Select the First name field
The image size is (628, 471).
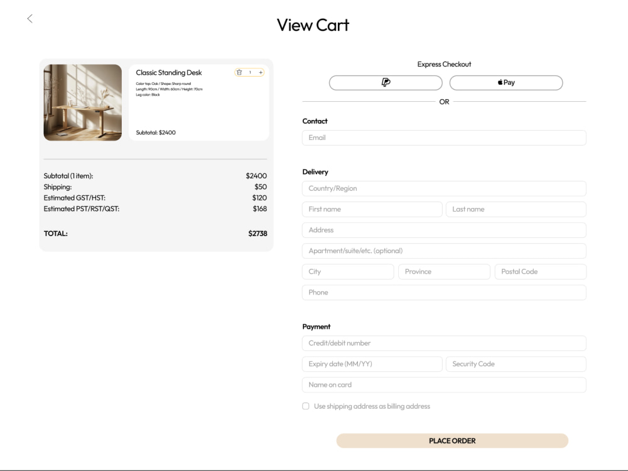pyautogui.click(x=372, y=210)
